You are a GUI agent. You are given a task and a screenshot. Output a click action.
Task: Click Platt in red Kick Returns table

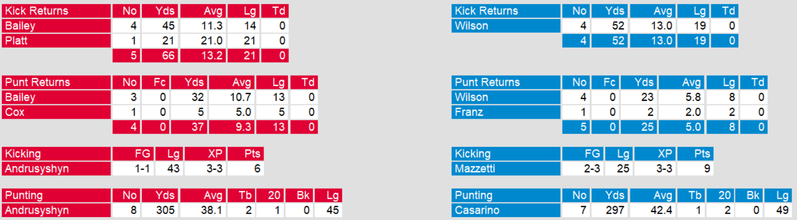[x=16, y=41]
